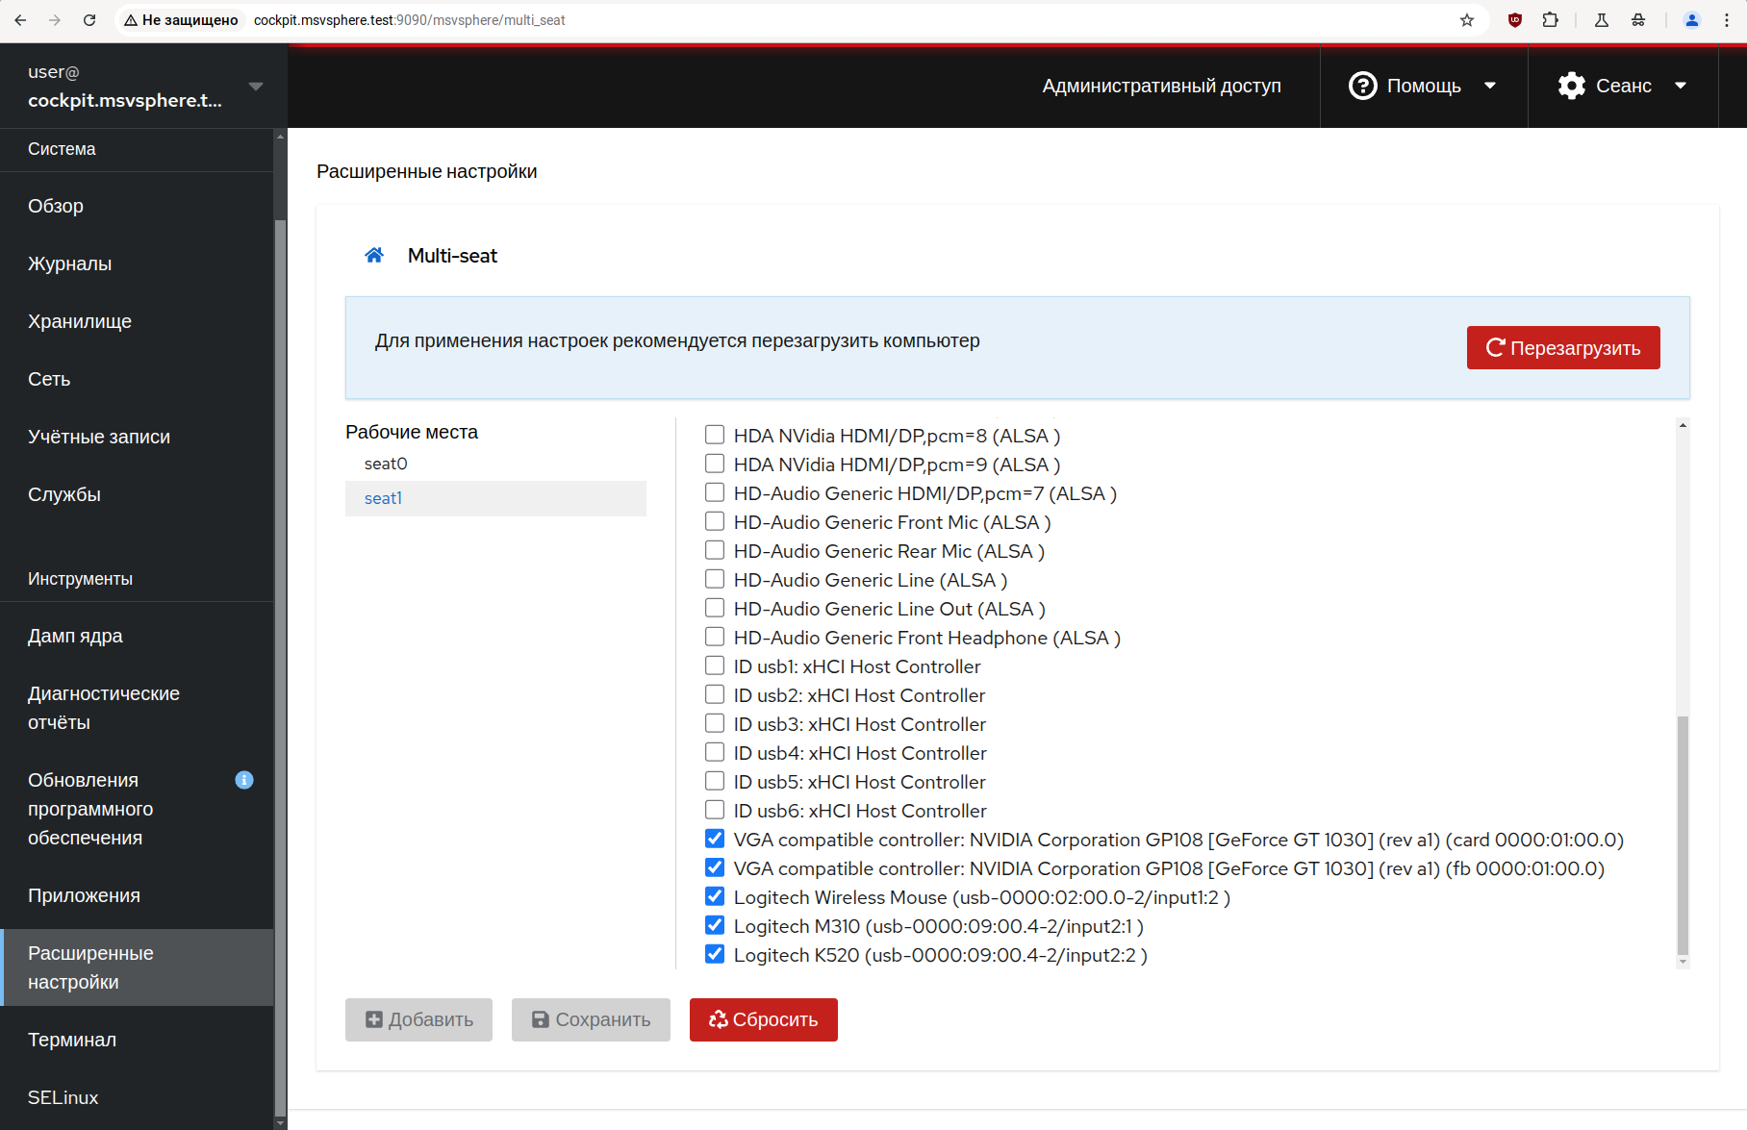Screen dimensions: 1747x1130
Task: Bookmark this page with the star icon
Action: pyautogui.click(x=1466, y=20)
